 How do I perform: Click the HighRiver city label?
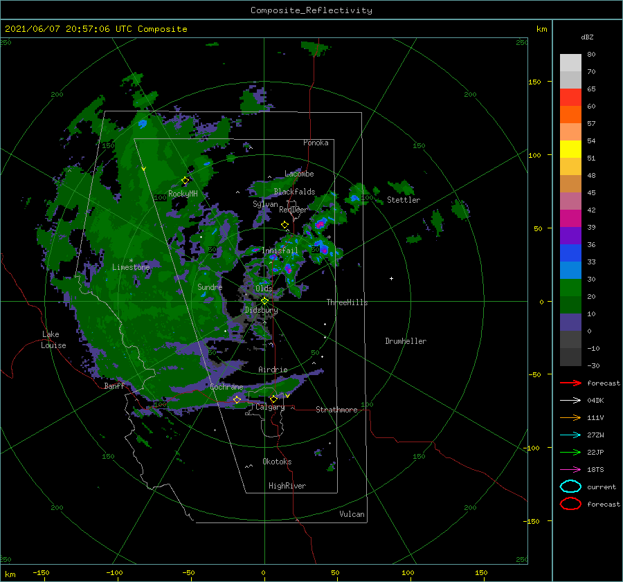click(x=287, y=486)
